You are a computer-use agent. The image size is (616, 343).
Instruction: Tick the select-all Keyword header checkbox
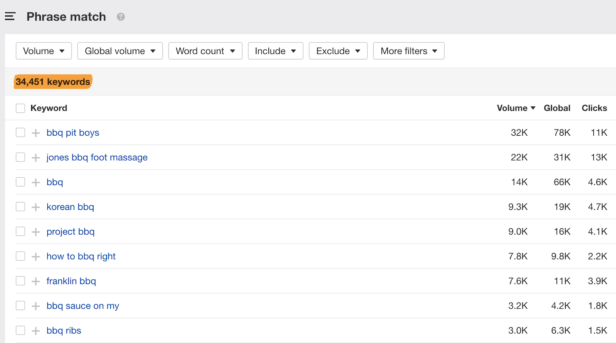click(20, 108)
